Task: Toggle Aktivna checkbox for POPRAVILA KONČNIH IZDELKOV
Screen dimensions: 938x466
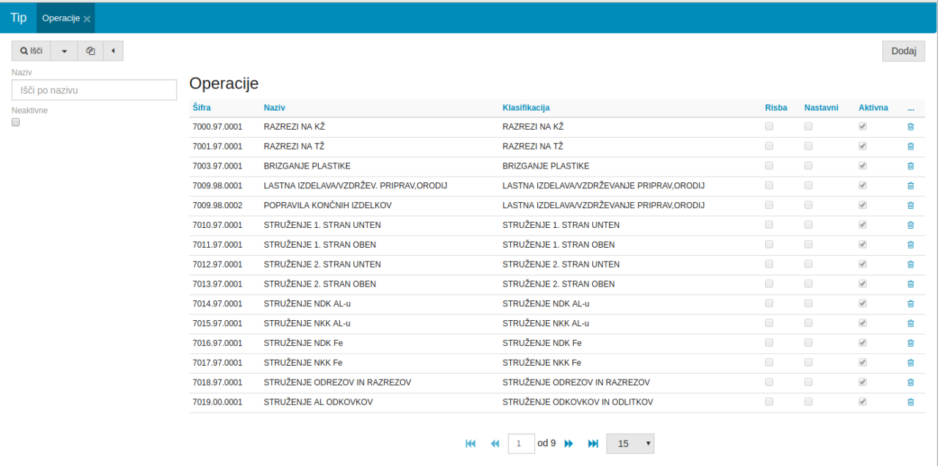Action: [x=863, y=205]
